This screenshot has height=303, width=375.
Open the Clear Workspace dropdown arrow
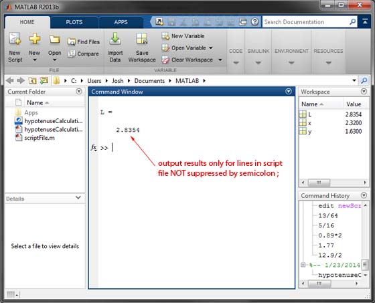pyautogui.click(x=220, y=60)
